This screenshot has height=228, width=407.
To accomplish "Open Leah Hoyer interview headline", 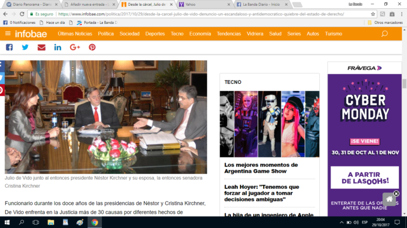I will pos(261,193).
